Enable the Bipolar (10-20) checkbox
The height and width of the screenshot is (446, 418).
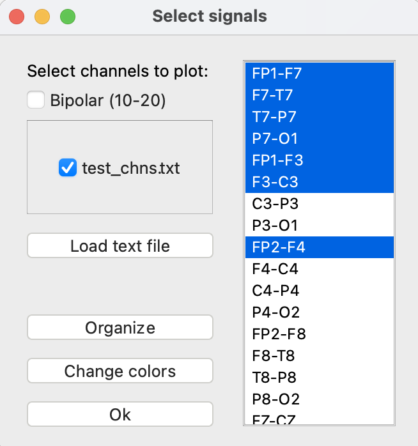tap(36, 100)
